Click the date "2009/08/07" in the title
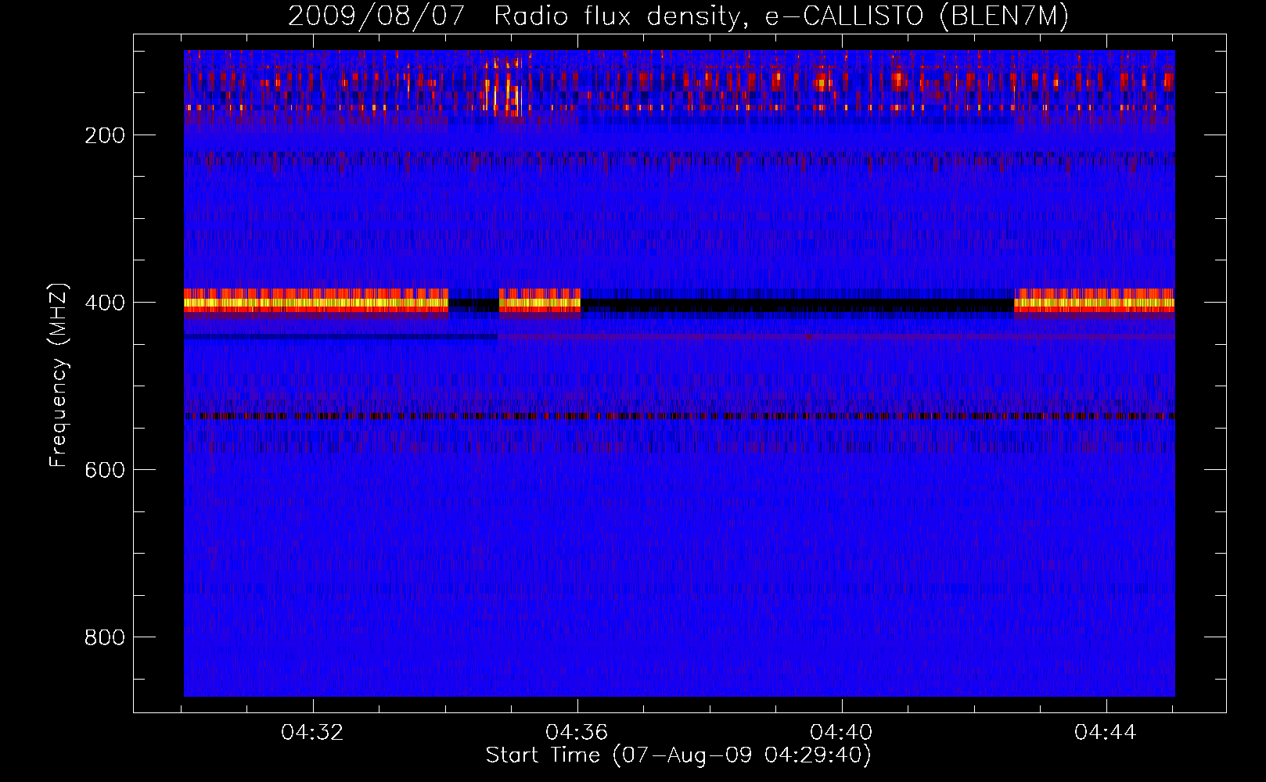This screenshot has width=1266, height=782. 376,16
